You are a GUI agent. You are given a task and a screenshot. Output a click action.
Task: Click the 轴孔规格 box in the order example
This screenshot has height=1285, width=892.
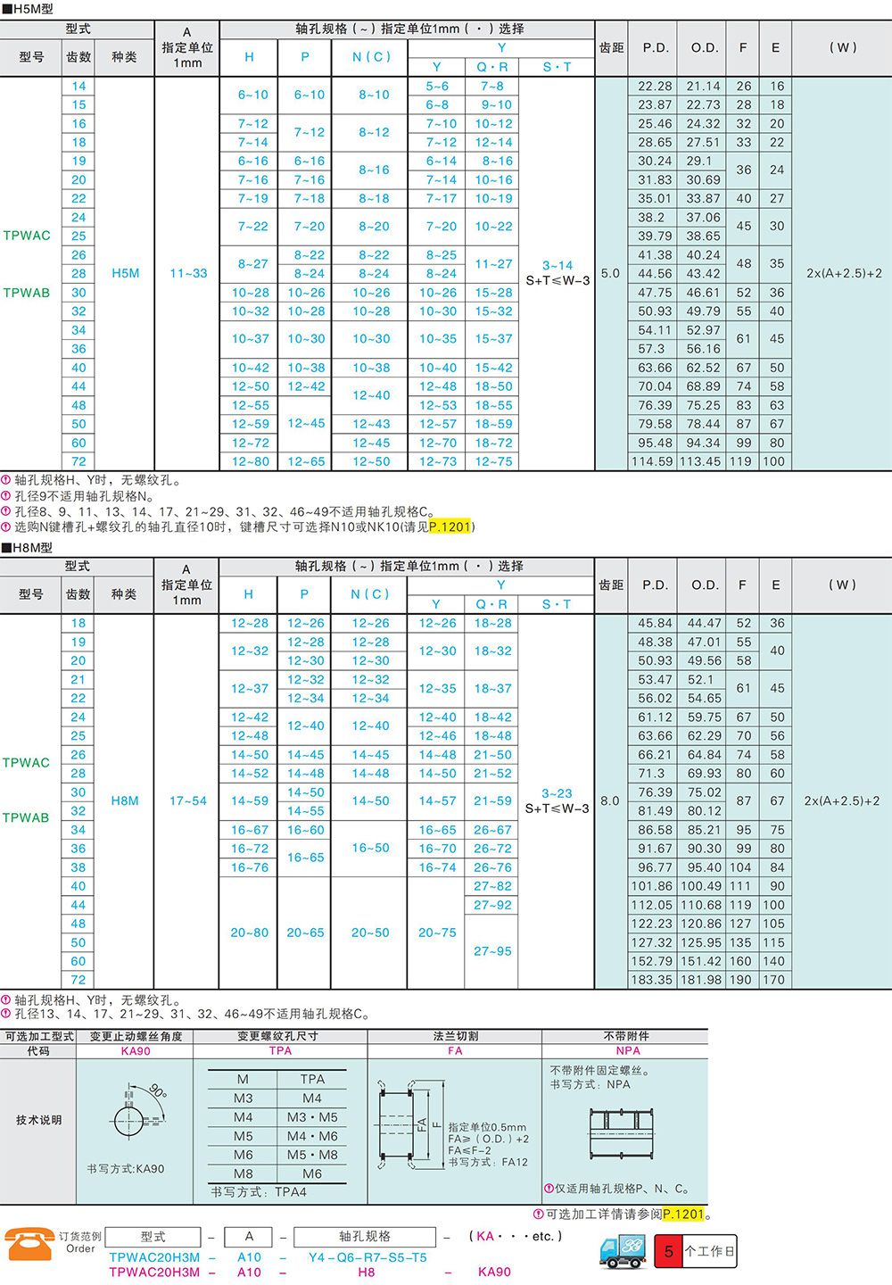(x=365, y=1237)
